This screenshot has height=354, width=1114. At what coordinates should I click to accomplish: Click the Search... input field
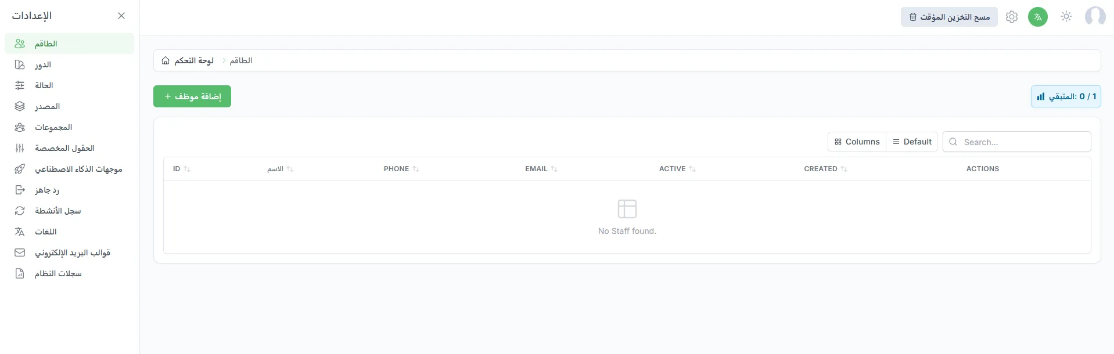[1017, 142]
